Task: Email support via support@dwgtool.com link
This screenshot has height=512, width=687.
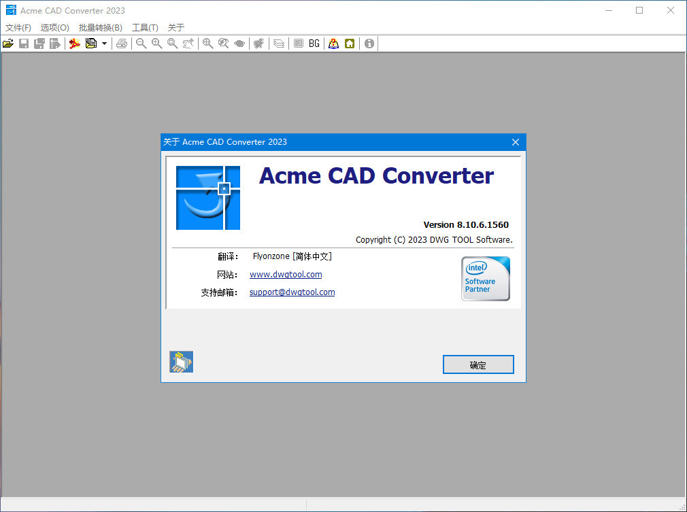Action: 292,292
